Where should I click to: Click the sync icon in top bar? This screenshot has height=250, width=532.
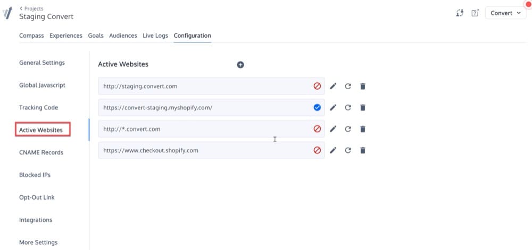pos(460,13)
